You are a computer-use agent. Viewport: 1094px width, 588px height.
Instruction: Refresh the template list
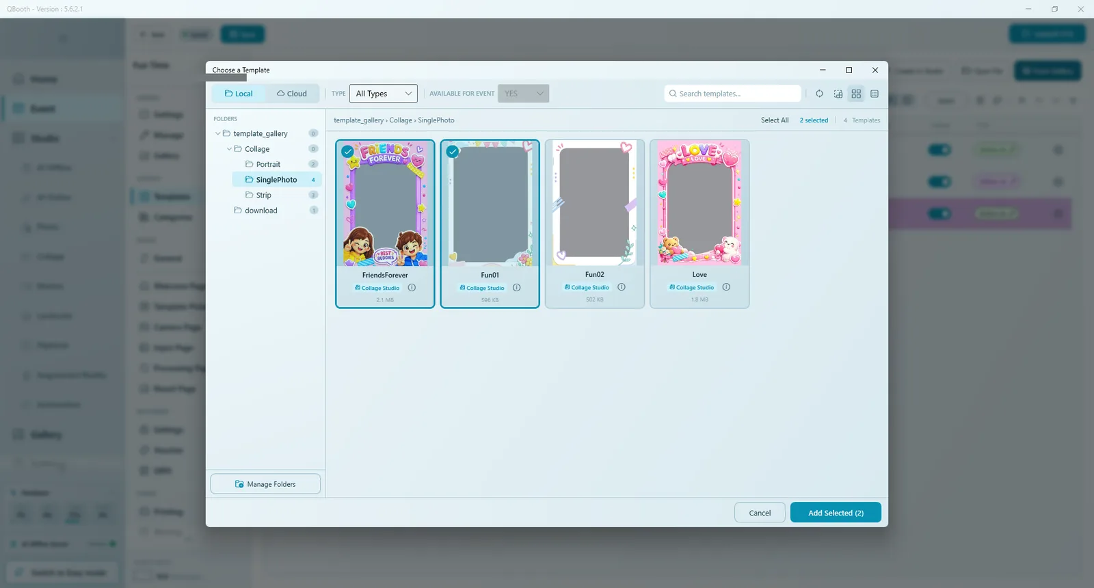click(819, 94)
